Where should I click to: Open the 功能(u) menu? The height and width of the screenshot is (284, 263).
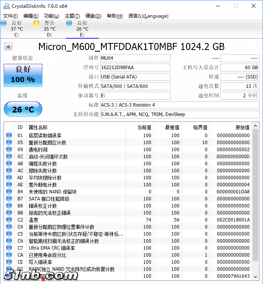tap(52, 16)
